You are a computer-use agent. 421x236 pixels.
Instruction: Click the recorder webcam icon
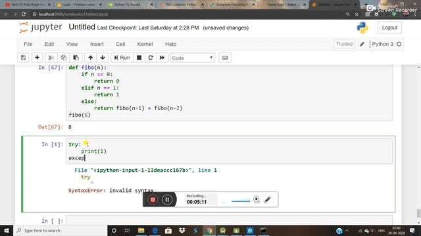[257, 199]
